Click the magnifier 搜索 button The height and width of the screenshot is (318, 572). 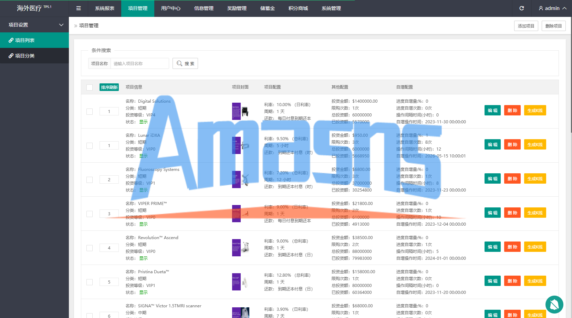point(185,63)
